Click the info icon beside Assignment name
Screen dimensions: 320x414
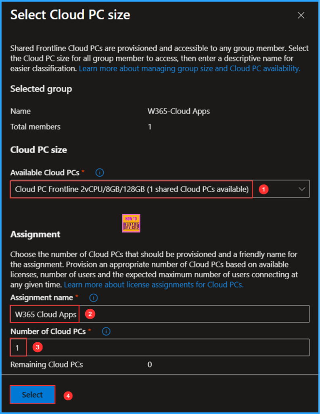[93, 298]
